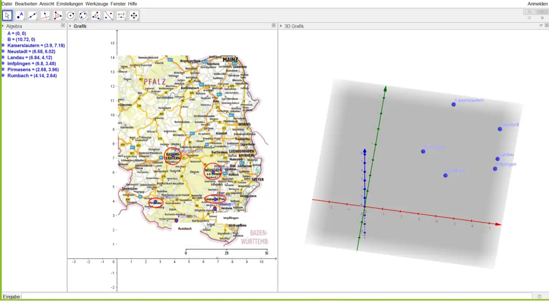Click the undo button
549x301 pixels.
tap(529, 12)
